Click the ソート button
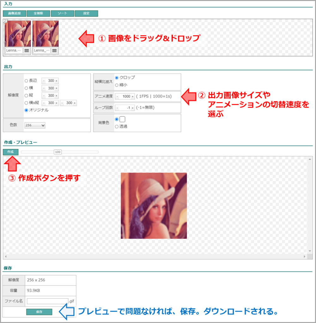This screenshot has width=316, height=323. click(62, 13)
